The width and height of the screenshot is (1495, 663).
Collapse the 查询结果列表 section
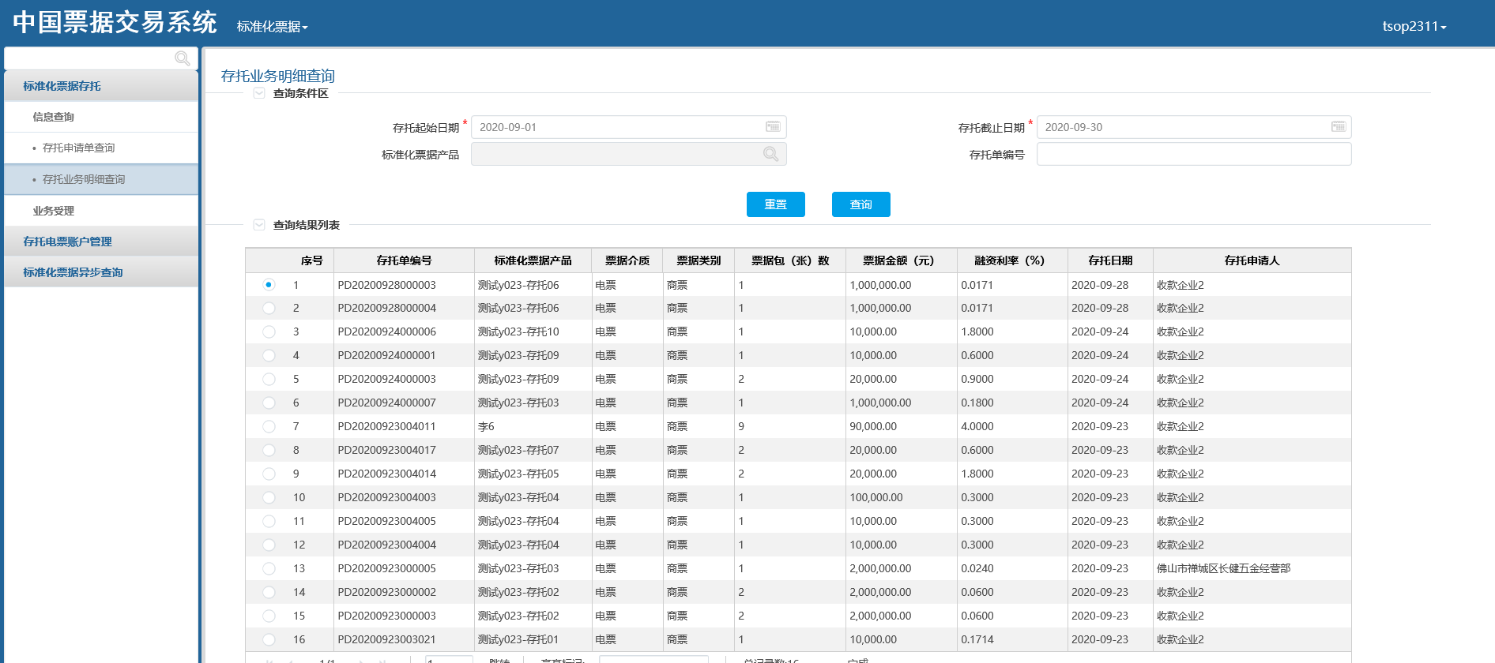click(x=259, y=225)
